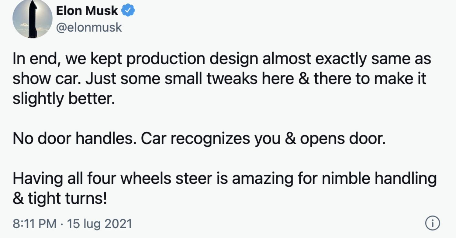Click the phrase 'slightly better.'
The width and height of the screenshot is (456, 238).
(64, 98)
